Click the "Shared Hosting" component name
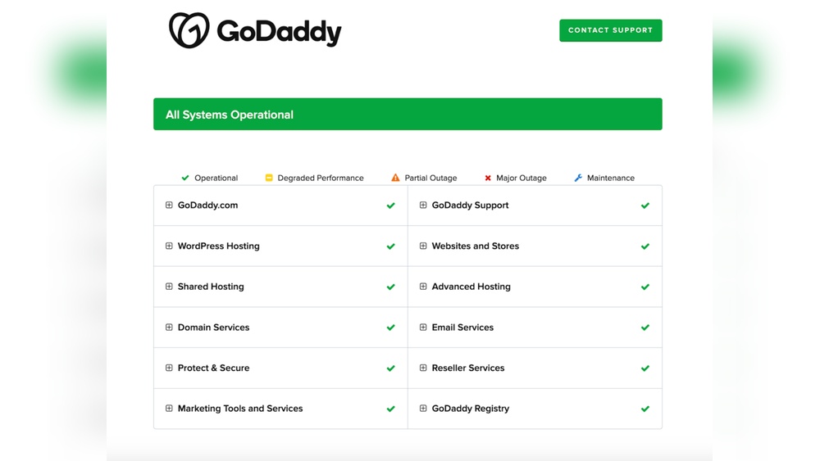820x461 pixels. point(211,287)
